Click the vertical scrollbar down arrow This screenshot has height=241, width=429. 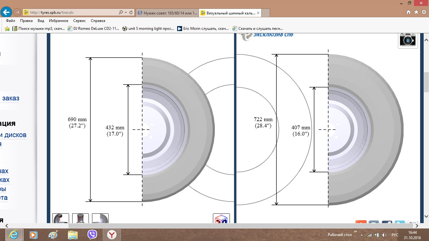pyautogui.click(x=426, y=216)
